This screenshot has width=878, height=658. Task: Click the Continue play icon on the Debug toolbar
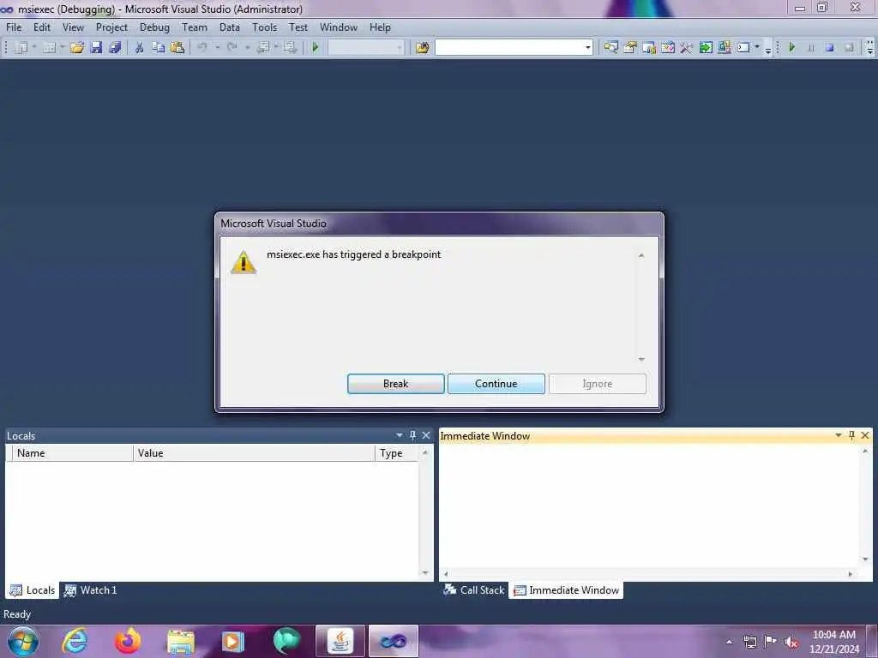791,48
